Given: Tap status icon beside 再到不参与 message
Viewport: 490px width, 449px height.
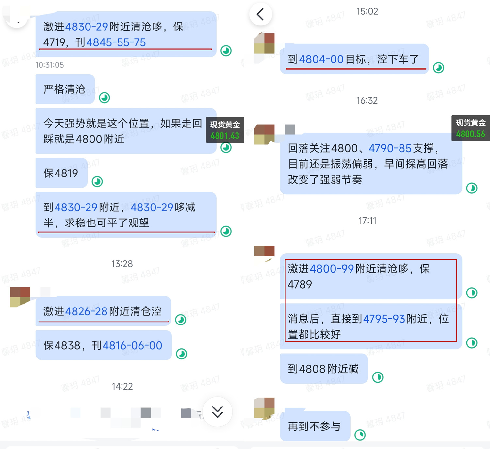Looking at the screenshot, I should pos(360,435).
